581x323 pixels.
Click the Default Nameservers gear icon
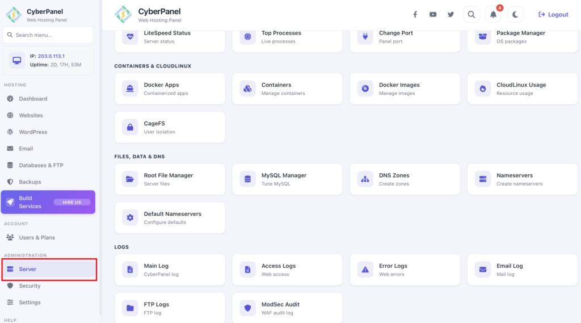click(x=130, y=217)
